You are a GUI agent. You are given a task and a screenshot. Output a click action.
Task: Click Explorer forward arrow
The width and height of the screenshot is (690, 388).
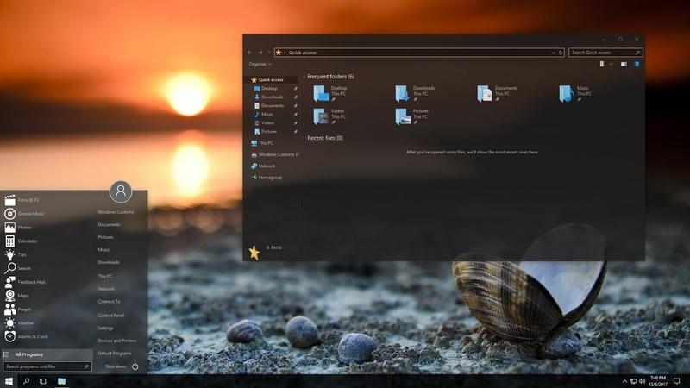tap(260, 53)
